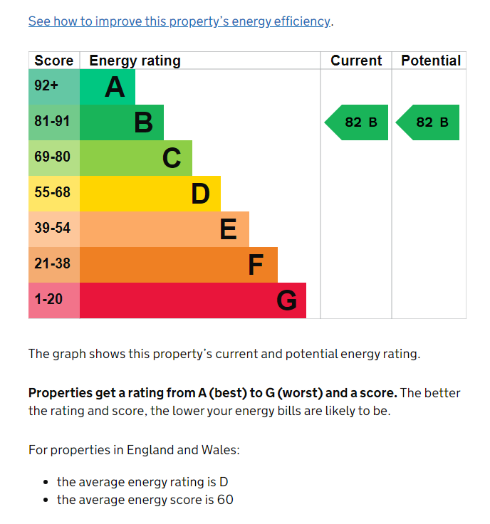Viewport: 490px width, 524px height.
Task: Click the 81-91 score cell
Action: point(54,122)
